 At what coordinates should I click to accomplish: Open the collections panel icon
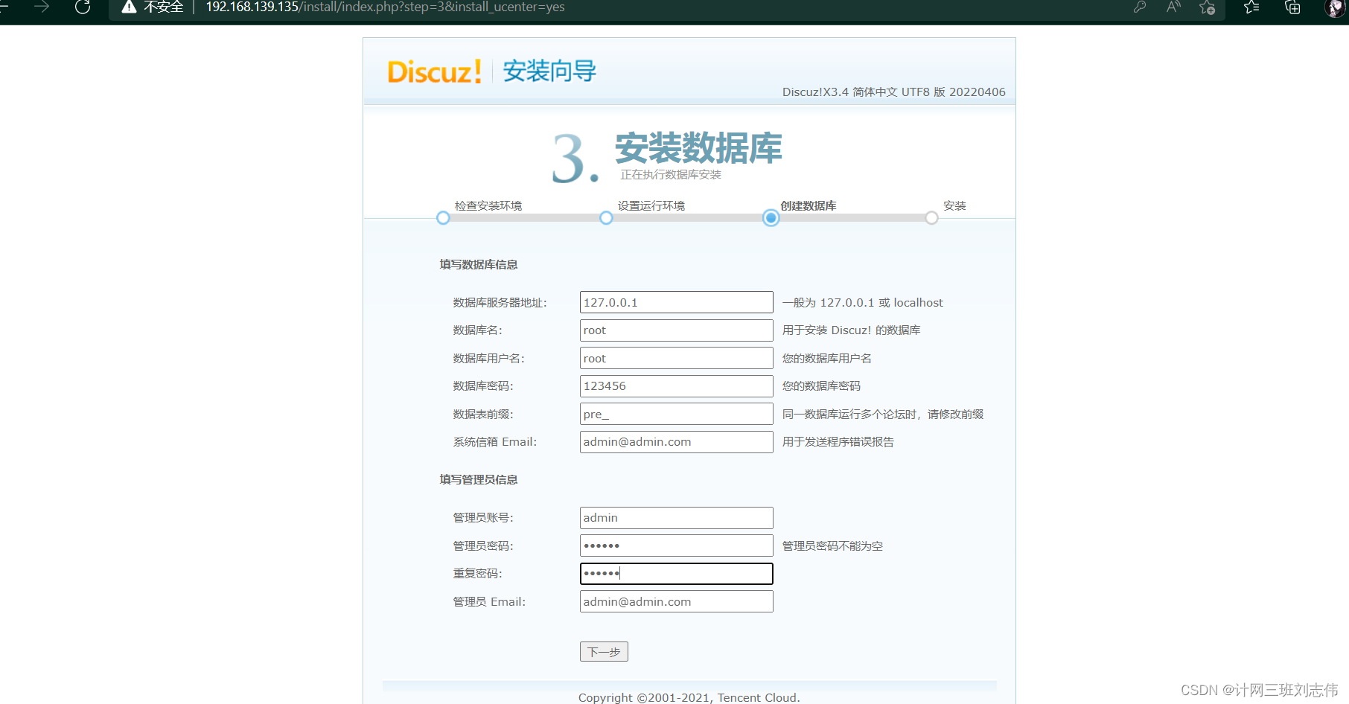[x=1292, y=7]
